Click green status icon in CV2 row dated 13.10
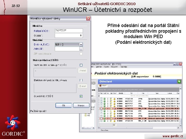186x139 pixels. click(105, 103)
